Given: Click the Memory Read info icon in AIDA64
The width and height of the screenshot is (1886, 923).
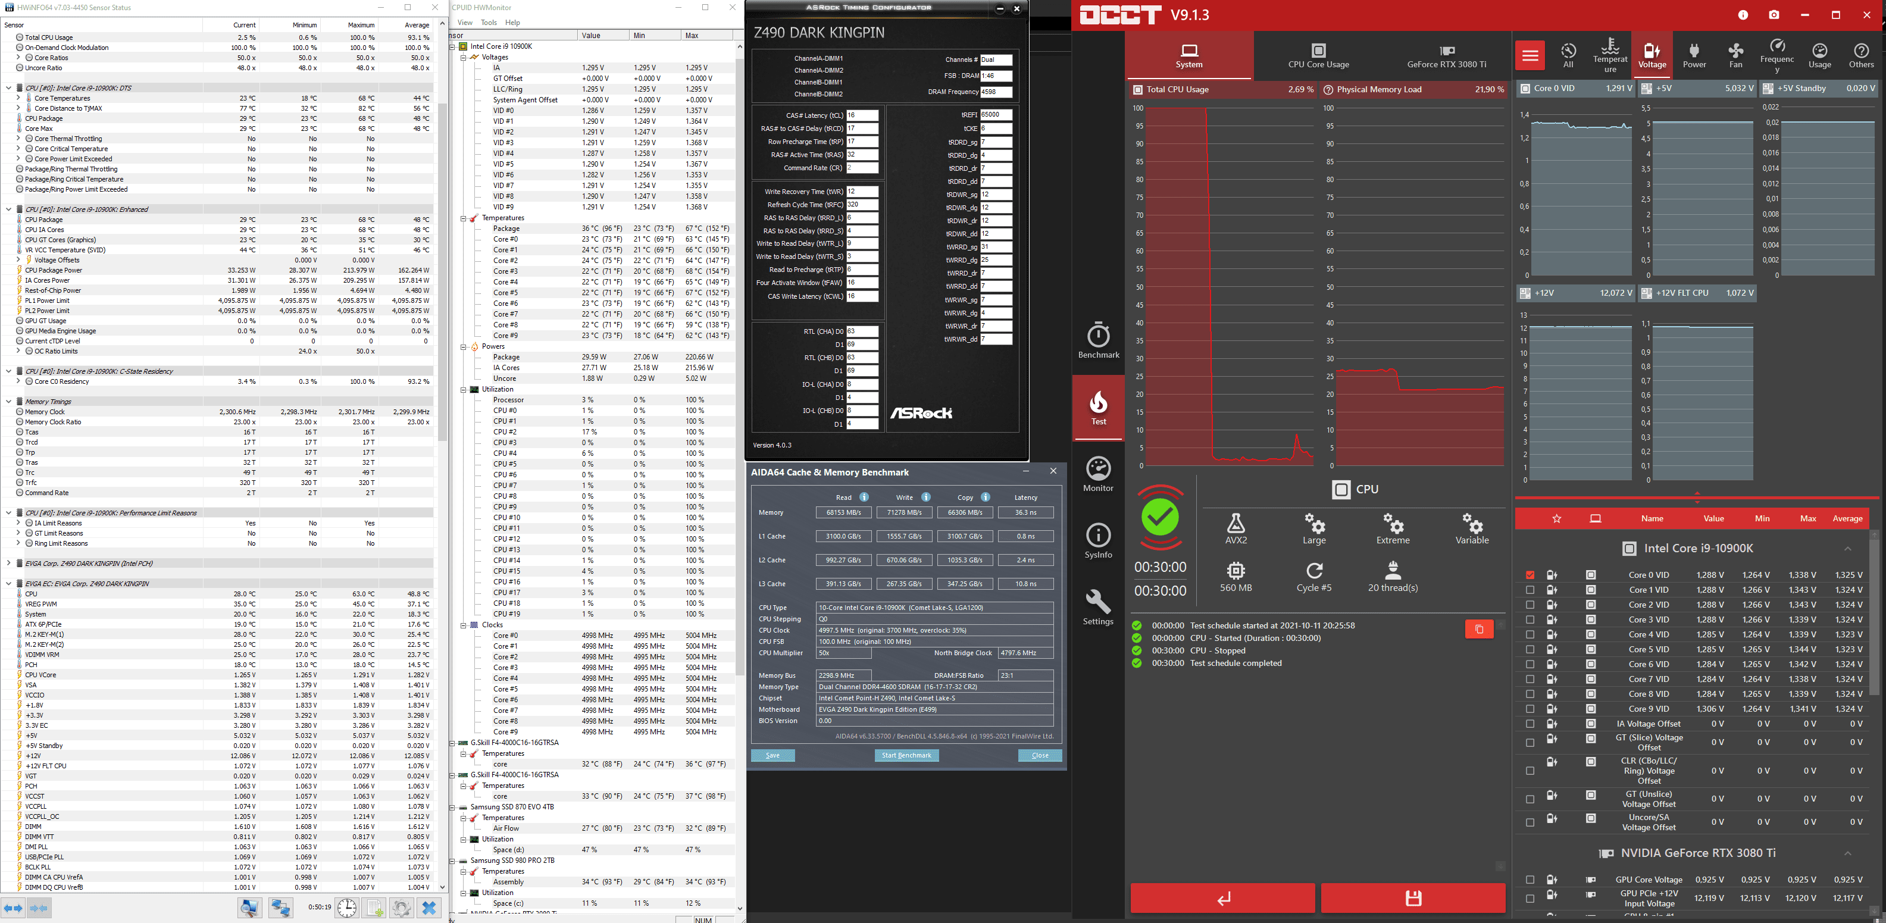Looking at the screenshot, I should (864, 497).
